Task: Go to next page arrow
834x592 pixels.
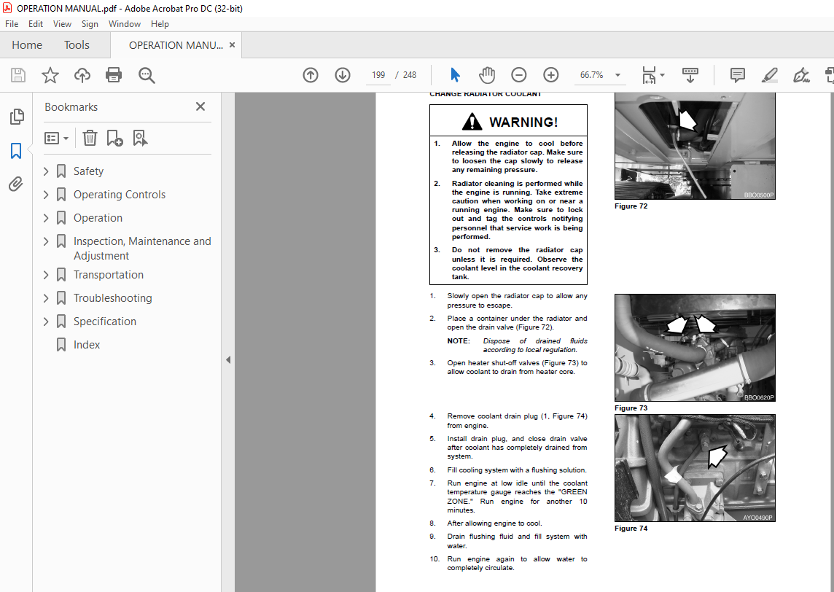Action: [x=343, y=75]
